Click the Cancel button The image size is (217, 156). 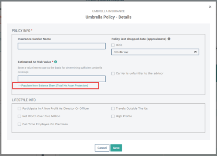[102, 148]
